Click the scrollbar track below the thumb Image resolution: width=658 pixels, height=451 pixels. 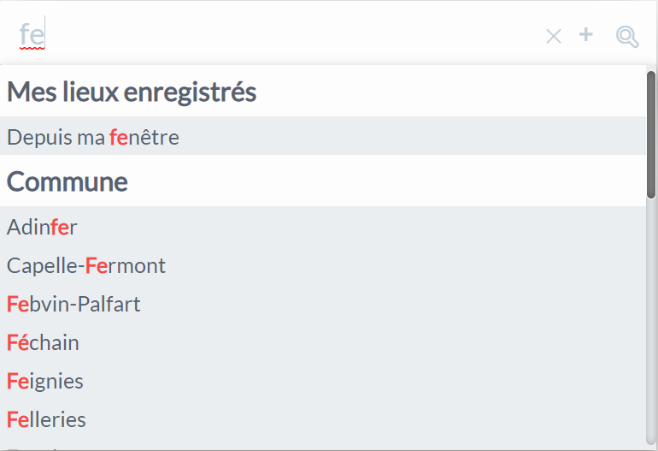[x=651, y=319]
